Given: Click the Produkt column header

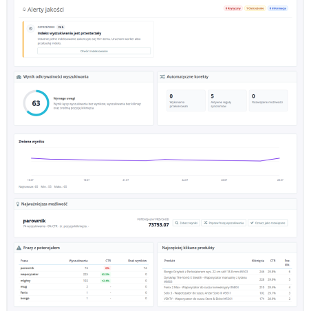Looking at the screenshot, I should pyautogui.click(x=169, y=261).
